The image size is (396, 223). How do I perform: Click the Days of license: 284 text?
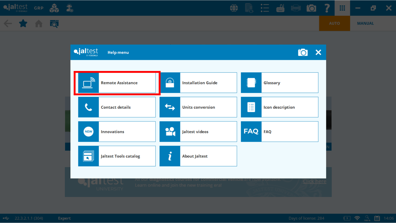coord(306,218)
